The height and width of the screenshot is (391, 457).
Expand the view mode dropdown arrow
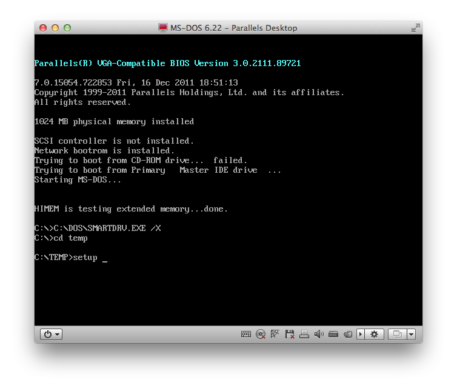coord(412,334)
